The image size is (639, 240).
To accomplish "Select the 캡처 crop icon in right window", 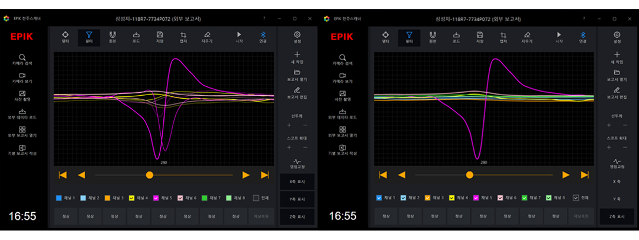I will 504,37.
